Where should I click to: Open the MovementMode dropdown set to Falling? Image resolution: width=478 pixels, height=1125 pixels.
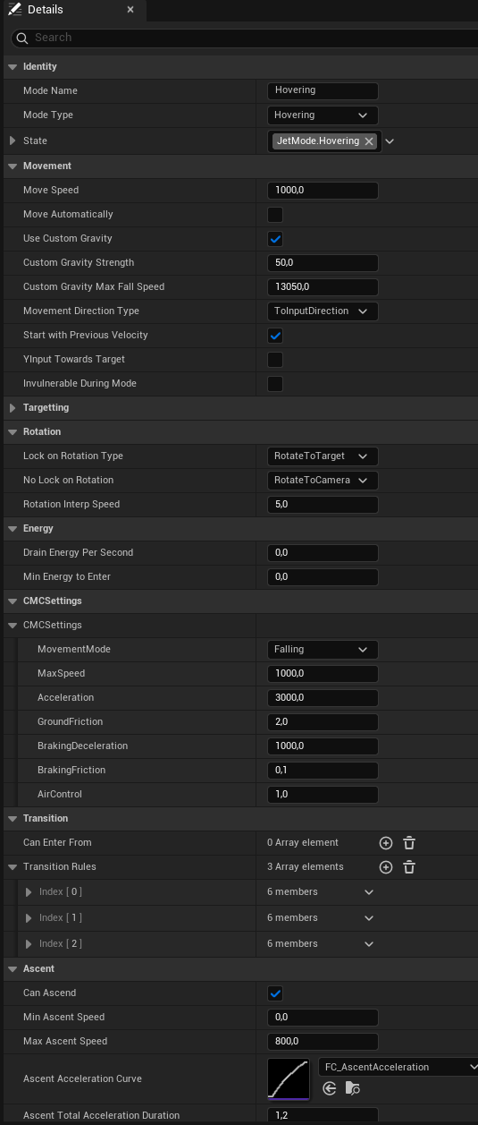tap(323, 650)
